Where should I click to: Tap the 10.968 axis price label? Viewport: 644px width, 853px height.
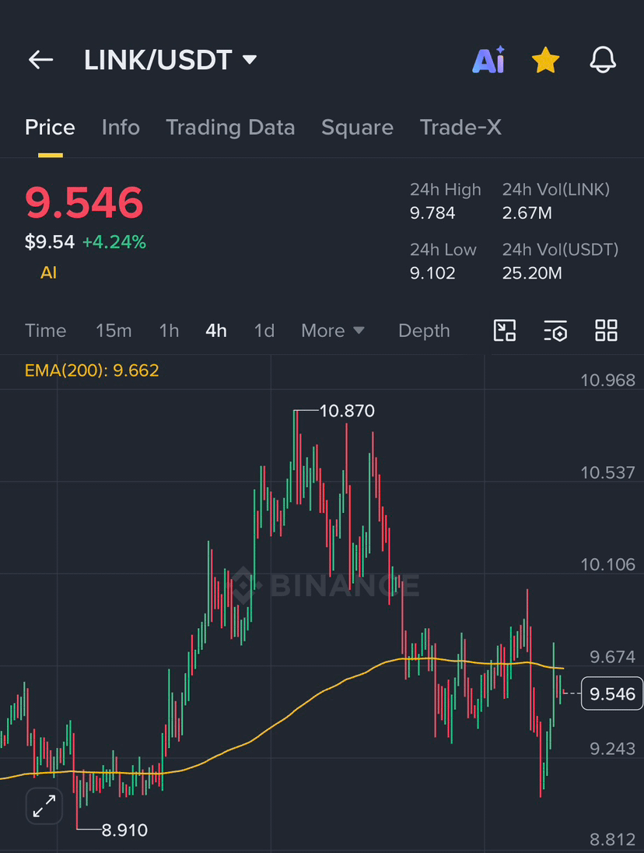[x=607, y=380]
